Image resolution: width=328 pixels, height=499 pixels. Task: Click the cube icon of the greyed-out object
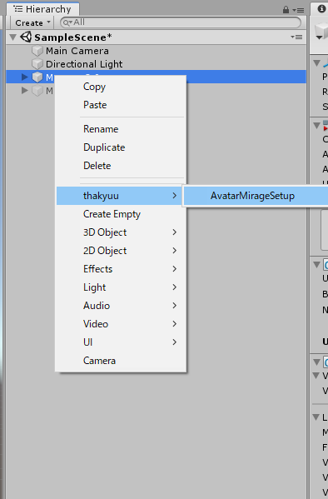coord(37,91)
